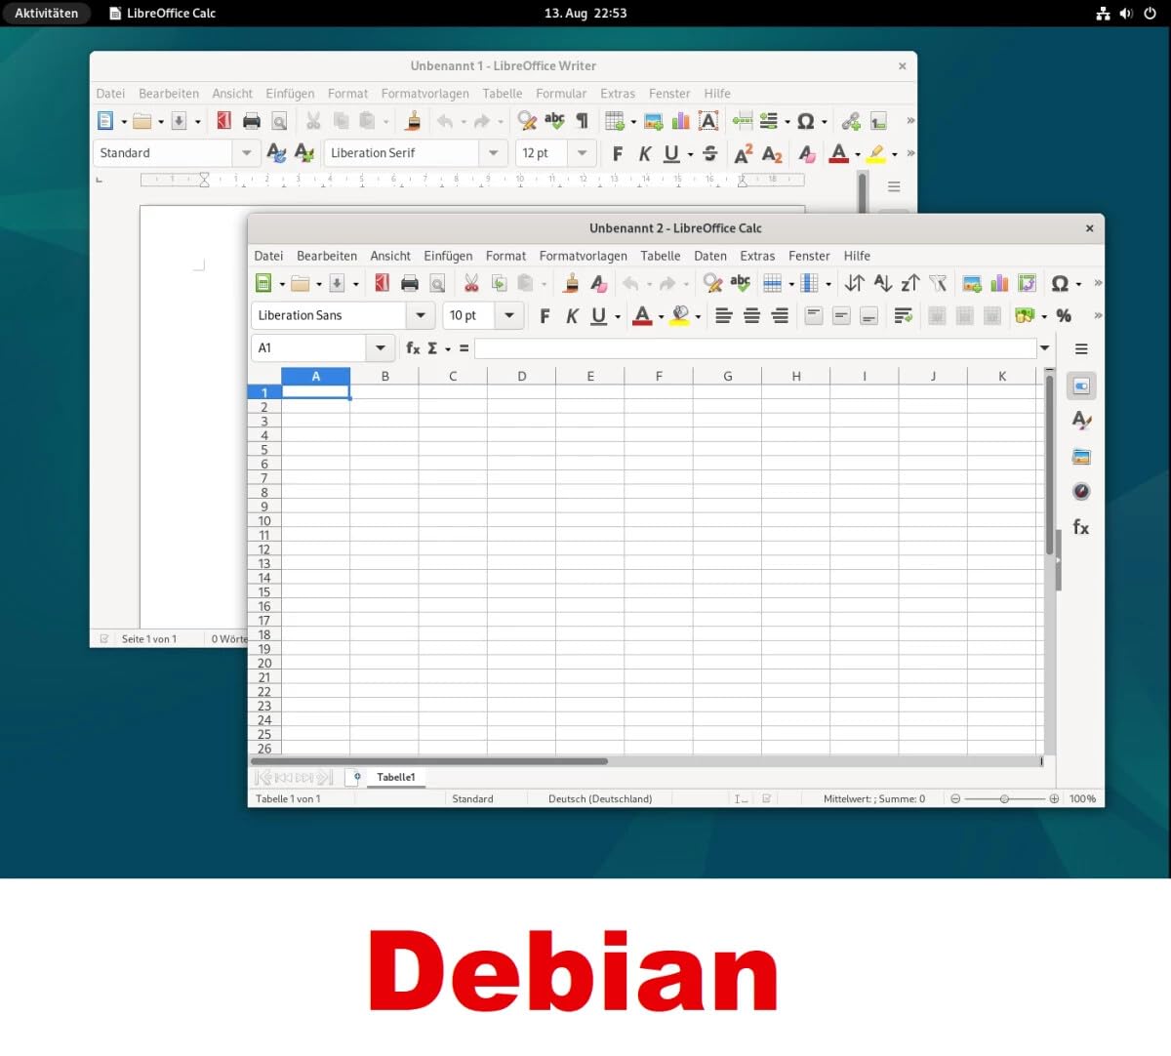Toggle underline U in Calc toolbar
This screenshot has width=1171, height=1056.
(598, 315)
